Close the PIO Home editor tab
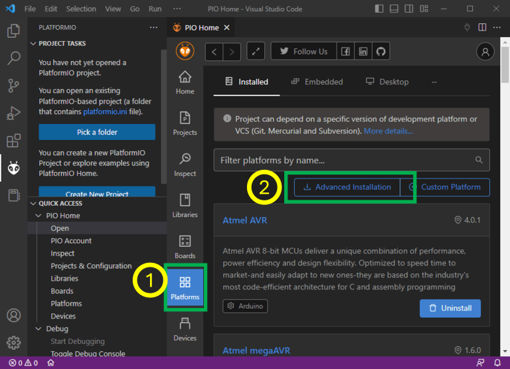 coord(226,28)
